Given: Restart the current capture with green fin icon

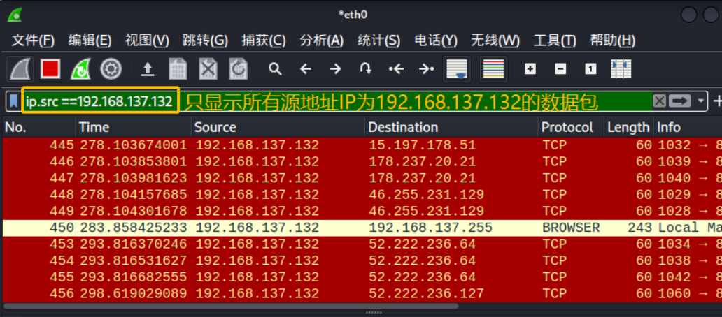Looking at the screenshot, I should (x=80, y=69).
